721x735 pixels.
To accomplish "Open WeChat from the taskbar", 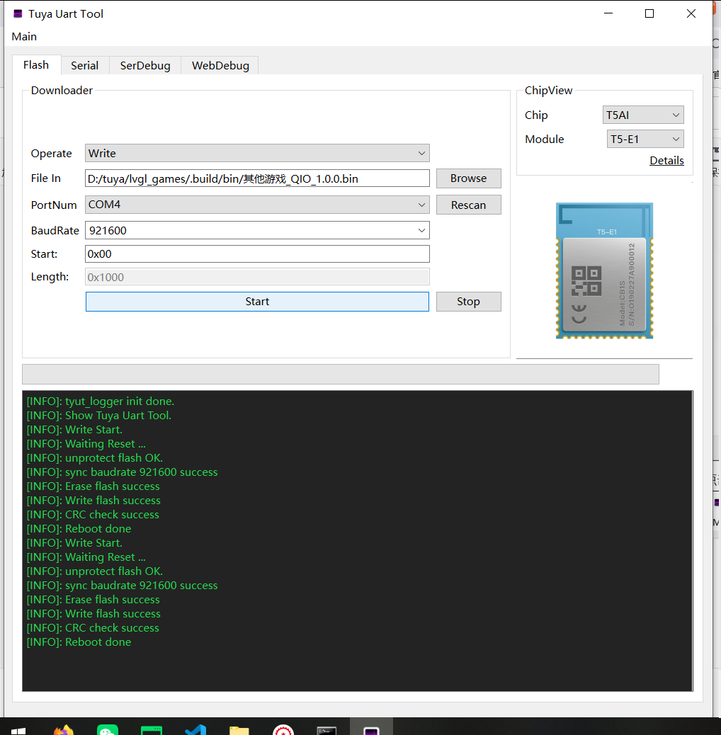I will pyautogui.click(x=108, y=730).
